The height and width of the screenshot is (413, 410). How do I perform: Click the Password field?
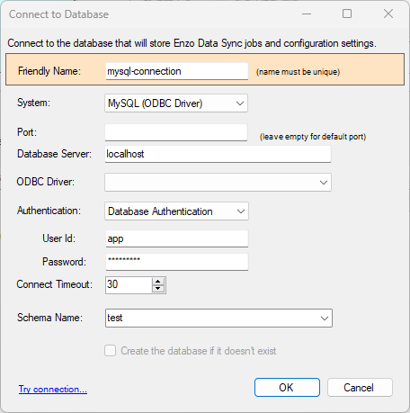[177, 262]
